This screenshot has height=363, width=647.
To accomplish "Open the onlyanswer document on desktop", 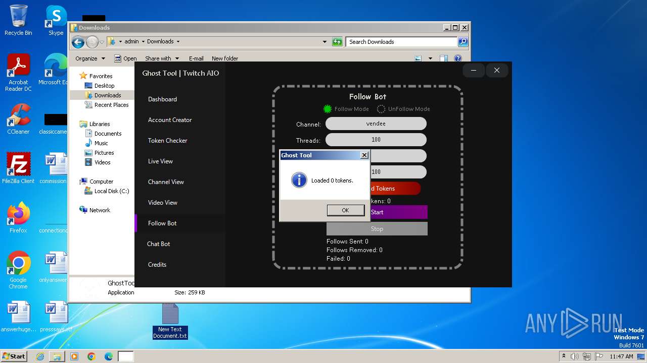I will [55, 267].
